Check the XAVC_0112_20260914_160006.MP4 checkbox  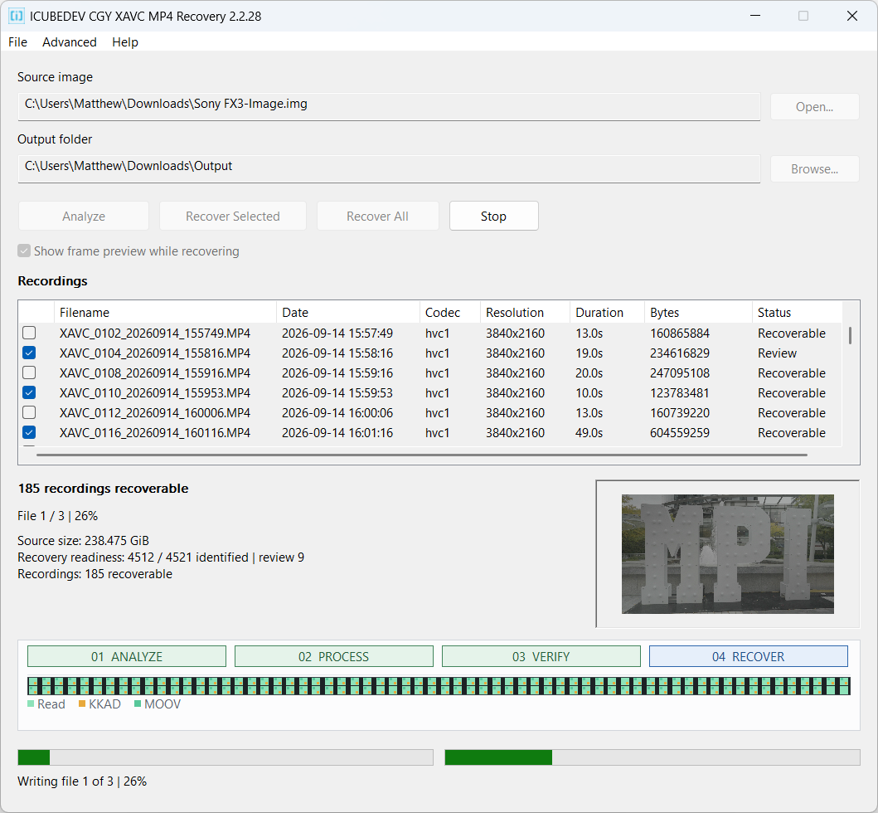(x=29, y=412)
